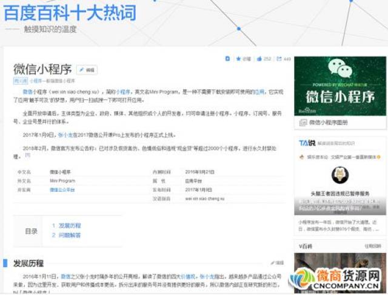This screenshot has height=295, width=388.
Task: Click the small blue tag under the title
Action: click(20, 81)
